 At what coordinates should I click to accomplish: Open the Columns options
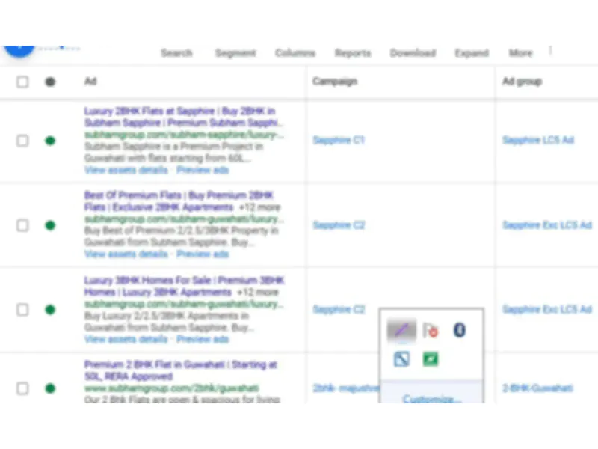[x=295, y=53]
